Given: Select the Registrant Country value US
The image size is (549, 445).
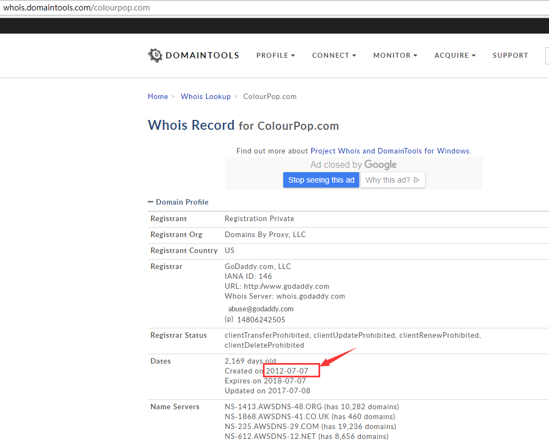Looking at the screenshot, I should pos(230,250).
